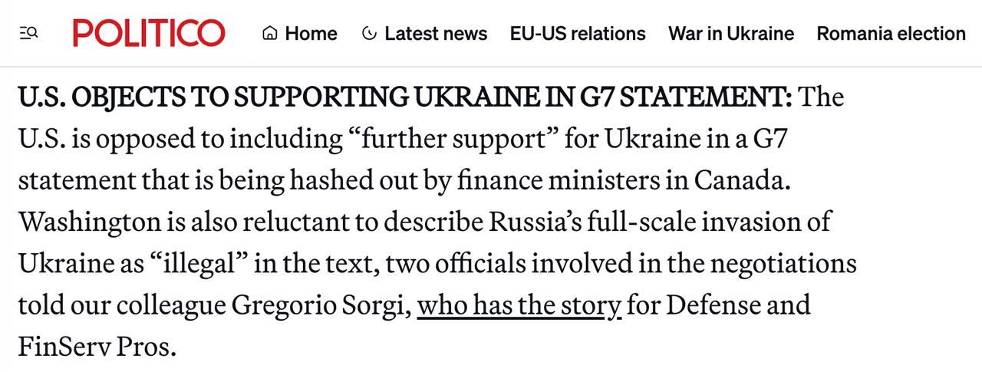Follow the "who has the story" link

pos(519,305)
